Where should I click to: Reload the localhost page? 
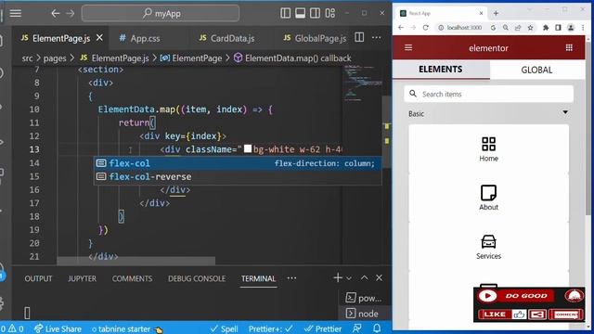(x=425, y=28)
